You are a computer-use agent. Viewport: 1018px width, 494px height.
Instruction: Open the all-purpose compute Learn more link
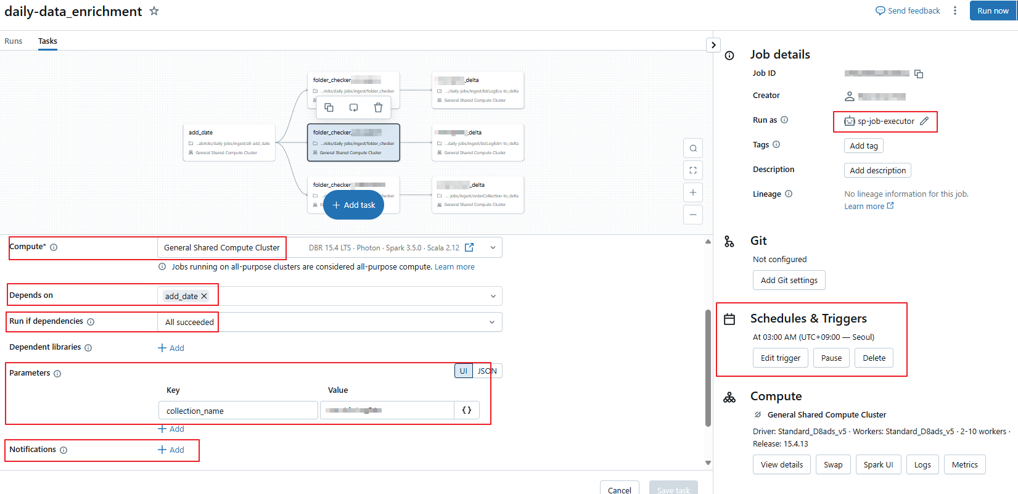tap(454, 267)
